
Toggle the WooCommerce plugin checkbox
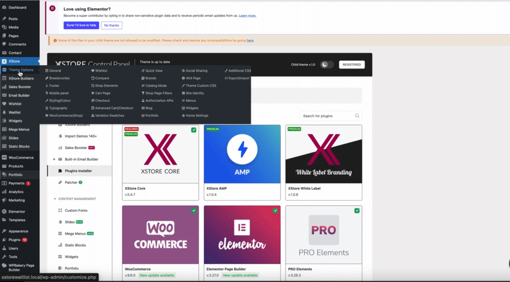coord(193,211)
